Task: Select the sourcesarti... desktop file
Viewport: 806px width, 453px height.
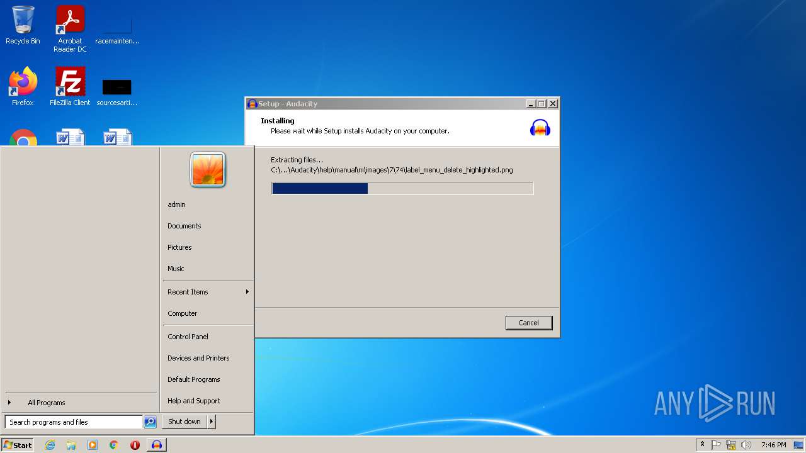Action: click(x=117, y=91)
